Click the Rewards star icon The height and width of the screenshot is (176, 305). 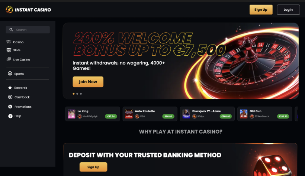click(10, 88)
